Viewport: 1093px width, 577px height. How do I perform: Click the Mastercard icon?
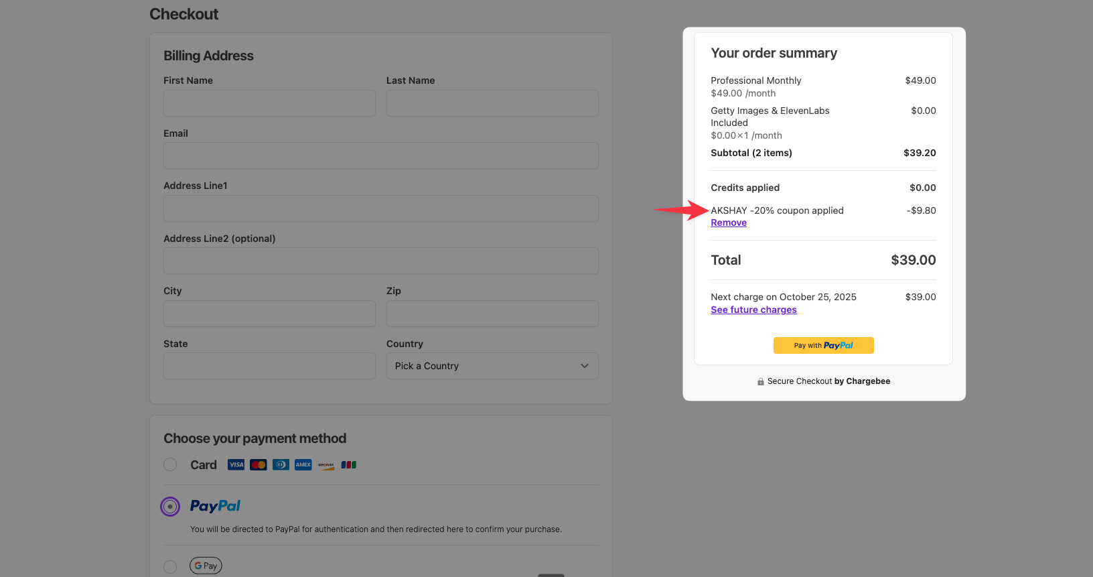pos(259,465)
